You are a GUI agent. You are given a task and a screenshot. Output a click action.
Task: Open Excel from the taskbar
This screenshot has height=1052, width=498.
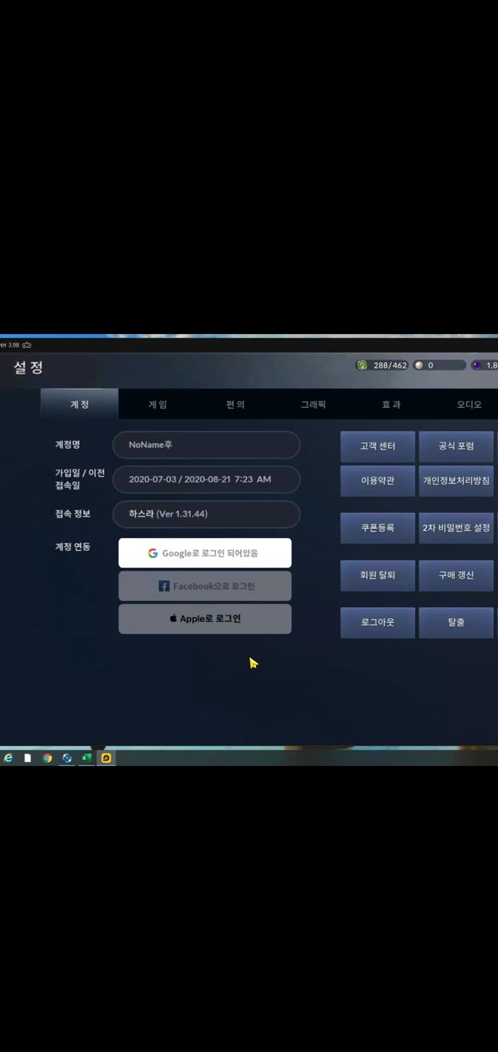(87, 758)
